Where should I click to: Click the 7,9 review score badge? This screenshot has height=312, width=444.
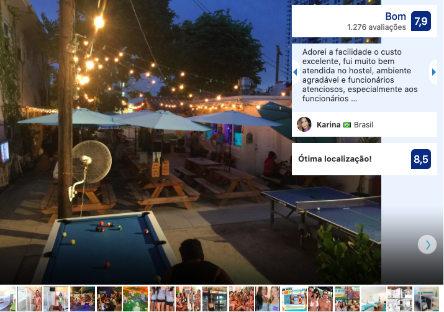(421, 21)
